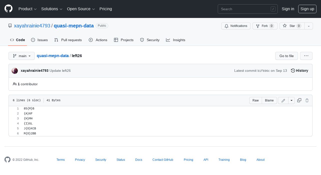Select line number 3

(18, 119)
